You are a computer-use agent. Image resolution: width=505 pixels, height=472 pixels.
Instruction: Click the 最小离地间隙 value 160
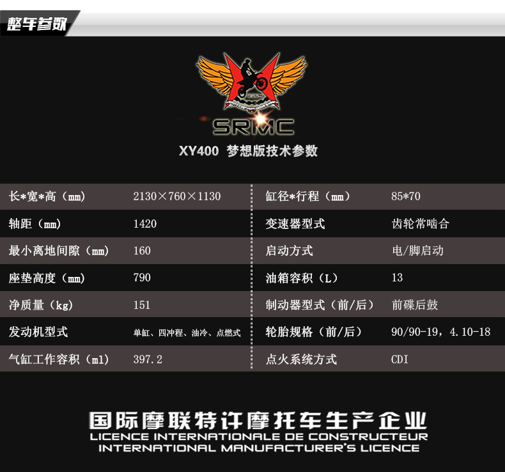click(142, 251)
